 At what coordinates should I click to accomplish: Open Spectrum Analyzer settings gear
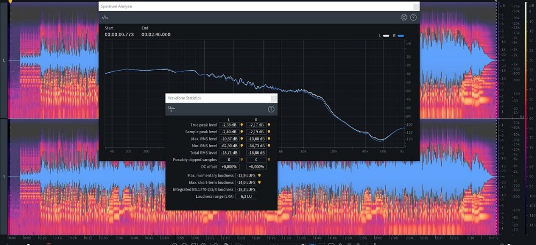(404, 18)
